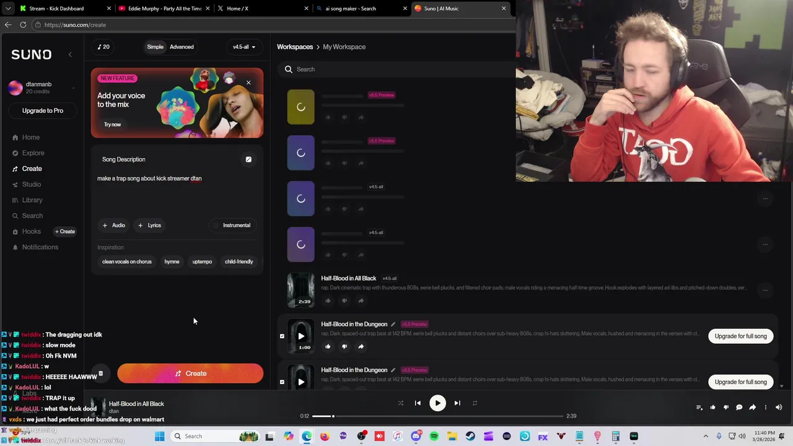Go to Home in Suno sidebar

point(31,138)
